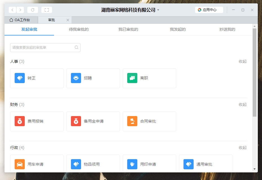Open the 用车申请 car request icon
Image resolution: width=262 pixels, height=180 pixels.
pos(20,164)
